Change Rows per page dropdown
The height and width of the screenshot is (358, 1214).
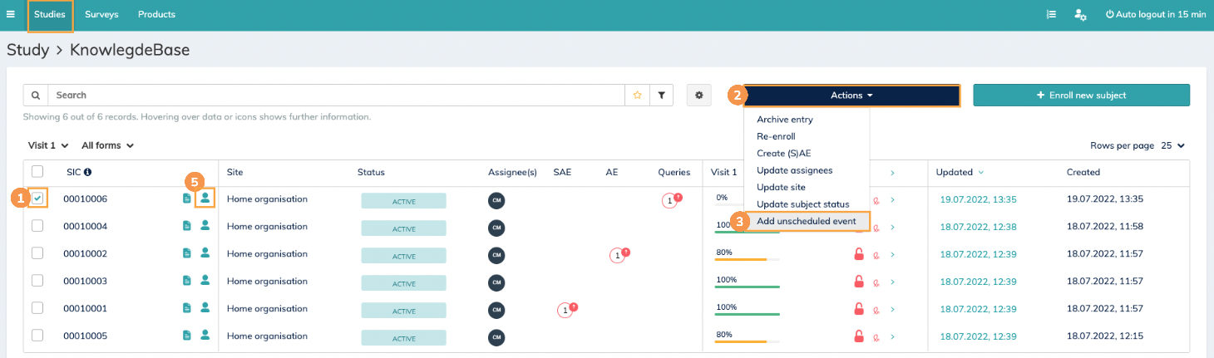pyautogui.click(x=1173, y=145)
